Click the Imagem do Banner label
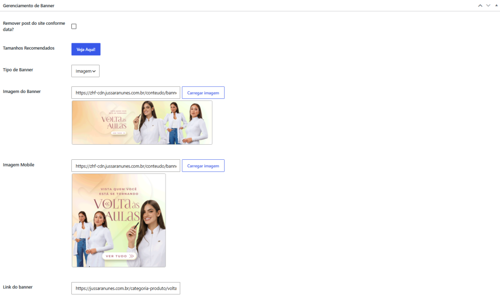The width and height of the screenshot is (500, 302). point(21,92)
